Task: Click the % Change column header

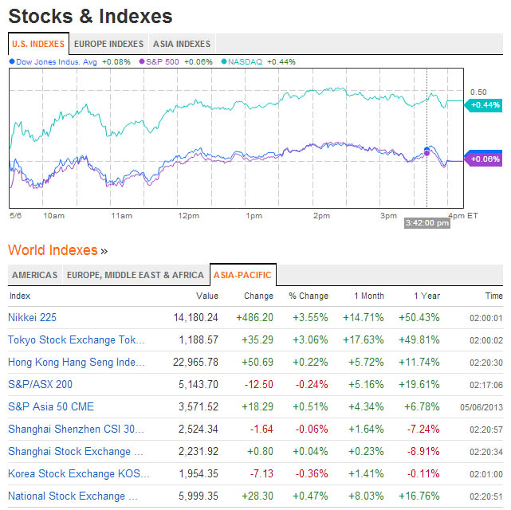Action: point(308,296)
